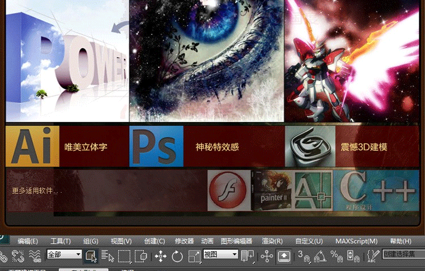Image resolution: width=425 pixels, height=271 pixels.
Task: Click the Photoshop Ps logo tile
Action: click(156, 146)
